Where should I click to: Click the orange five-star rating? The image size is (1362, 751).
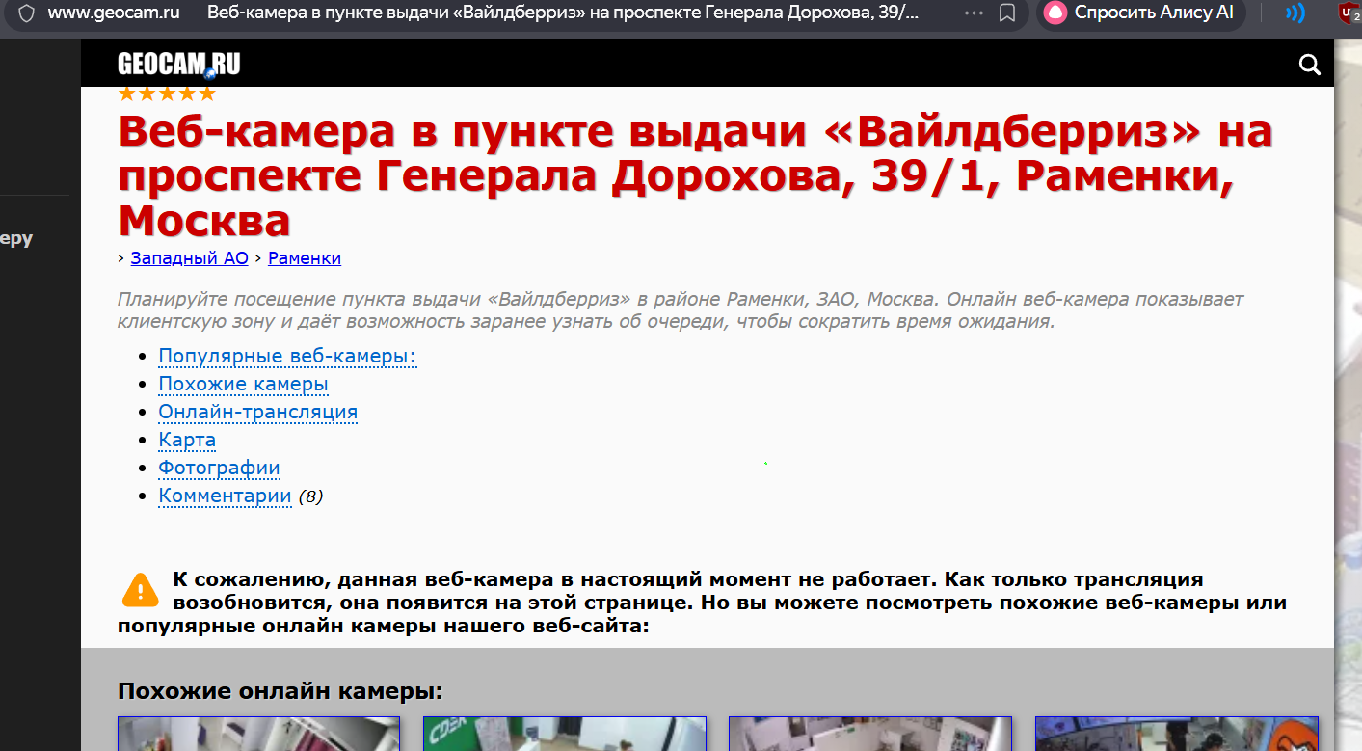167,94
